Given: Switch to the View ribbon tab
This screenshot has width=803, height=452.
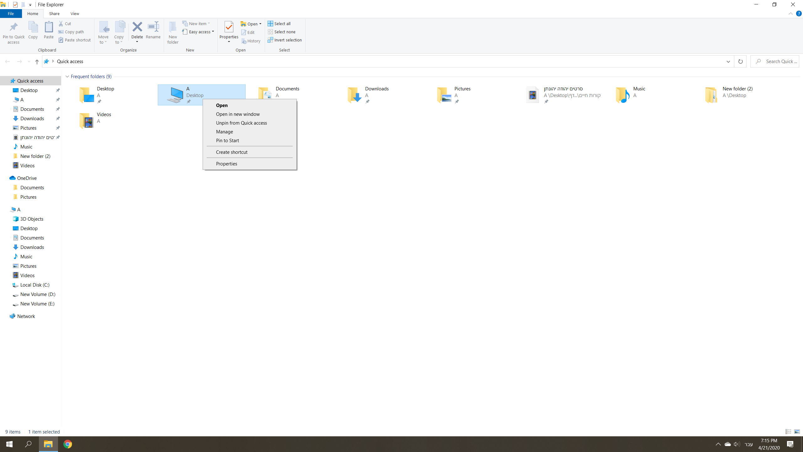Looking at the screenshot, I should [x=75, y=13].
